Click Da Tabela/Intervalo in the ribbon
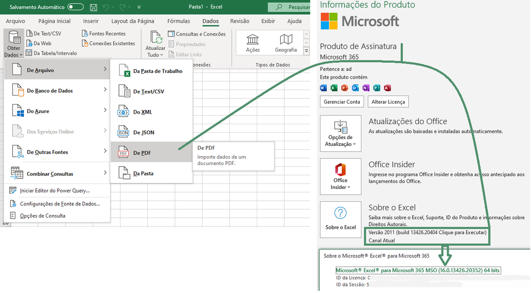Image resolution: width=531 pixels, height=293 pixels. coord(52,53)
